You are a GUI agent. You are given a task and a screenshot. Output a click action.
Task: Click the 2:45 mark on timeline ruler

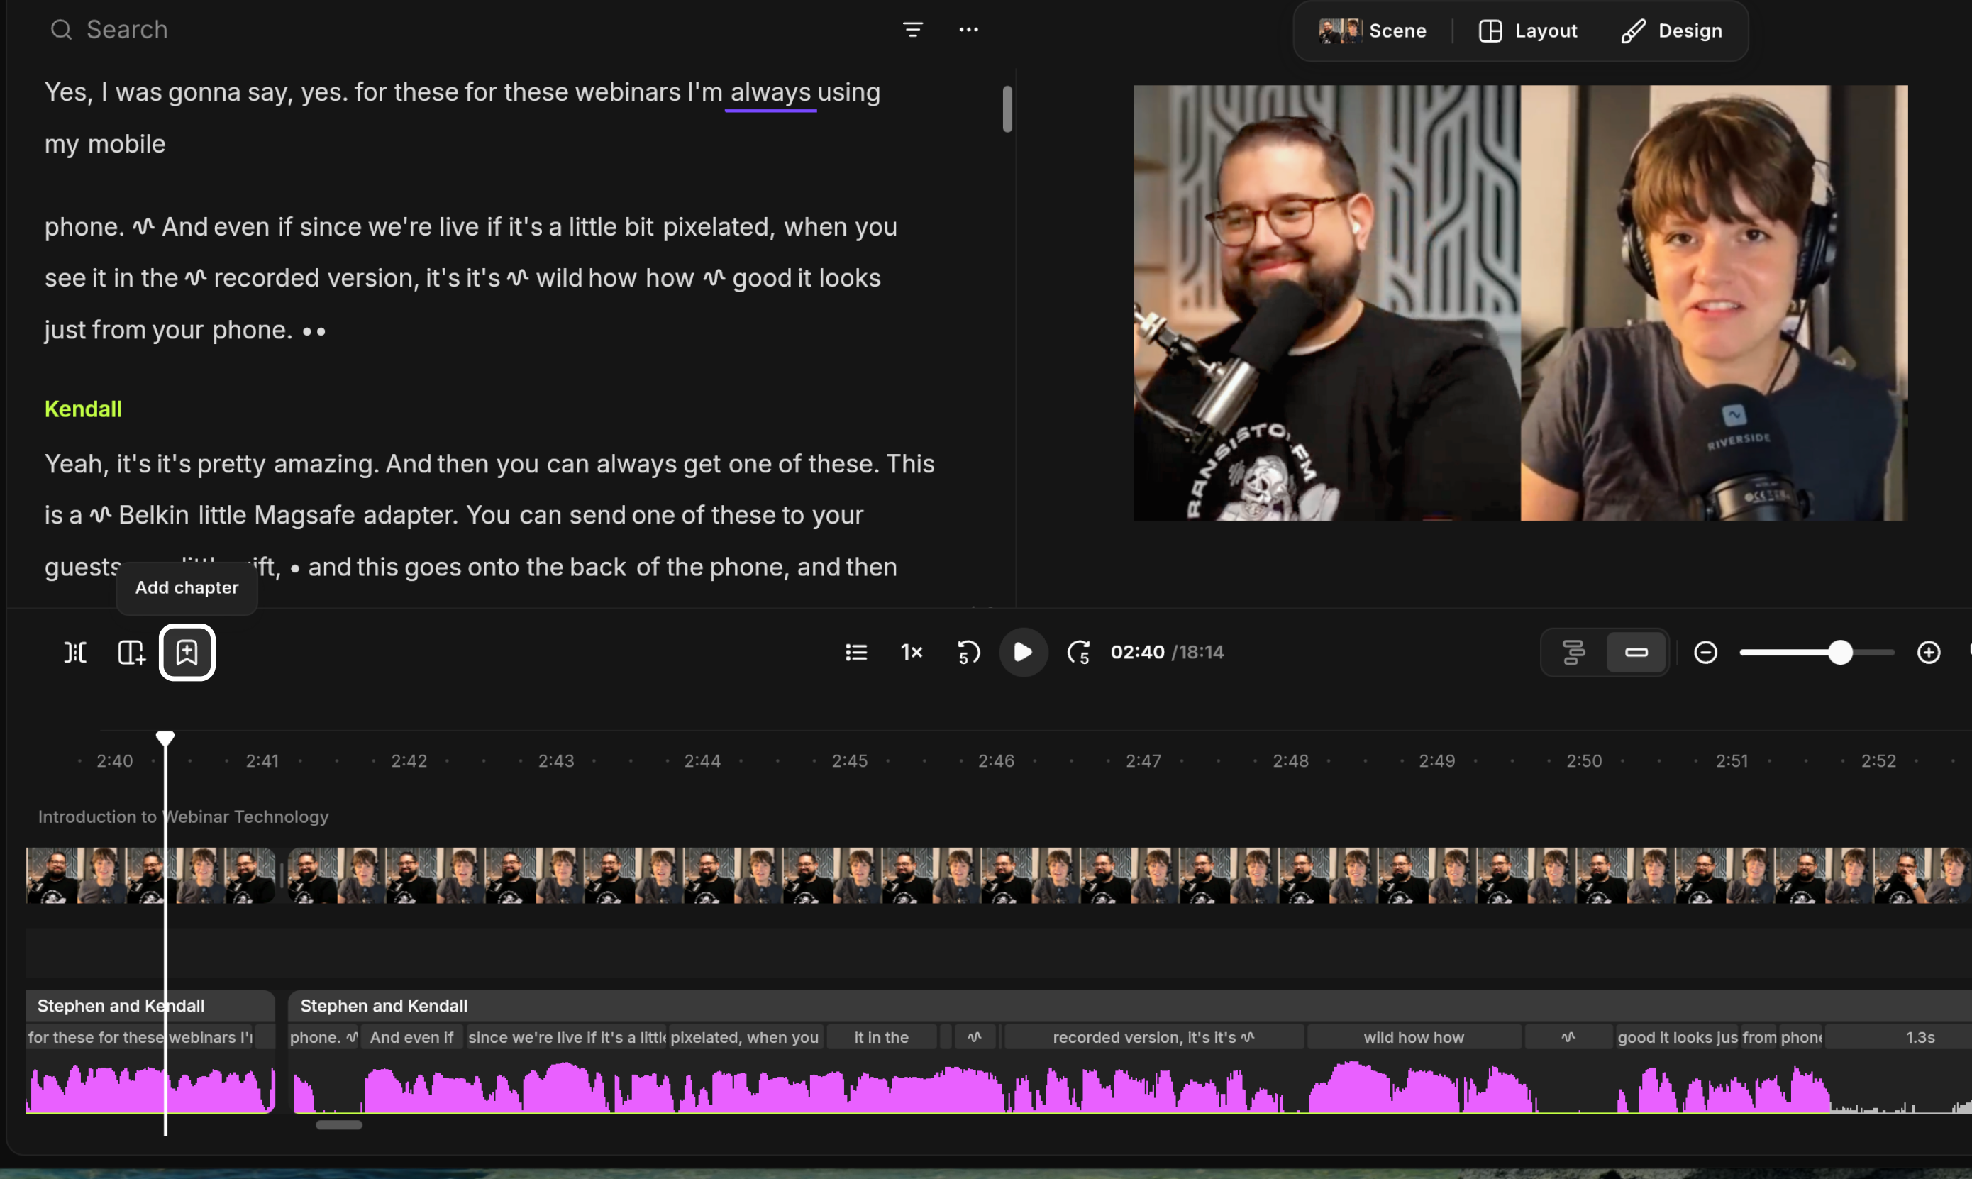849,761
